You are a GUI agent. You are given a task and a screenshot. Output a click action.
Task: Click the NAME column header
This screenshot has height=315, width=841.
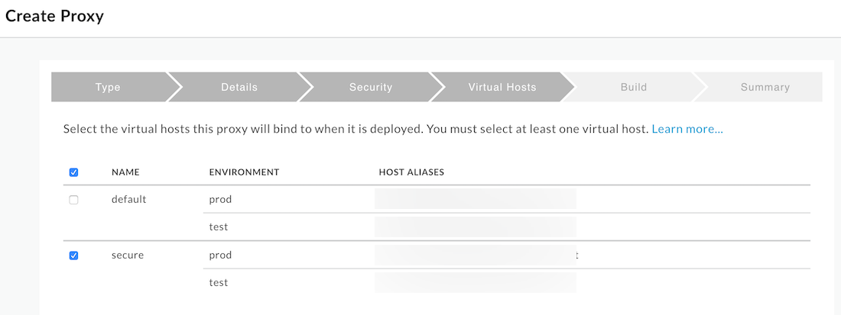125,172
